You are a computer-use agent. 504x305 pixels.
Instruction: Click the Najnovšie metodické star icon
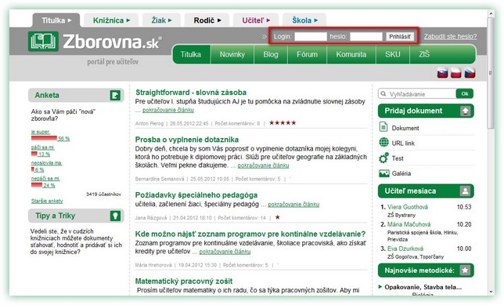coord(465,271)
